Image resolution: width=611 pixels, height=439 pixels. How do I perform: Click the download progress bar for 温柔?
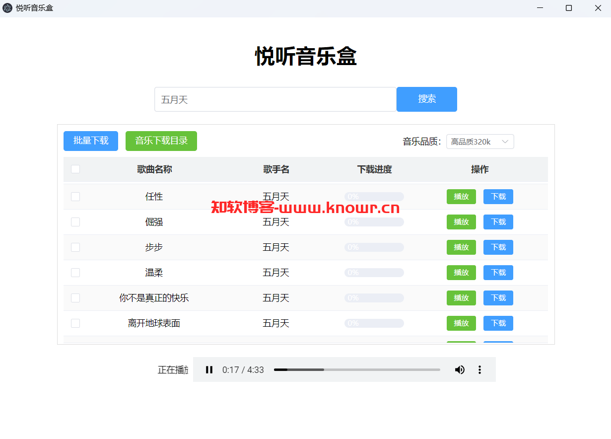pyautogui.click(x=374, y=273)
